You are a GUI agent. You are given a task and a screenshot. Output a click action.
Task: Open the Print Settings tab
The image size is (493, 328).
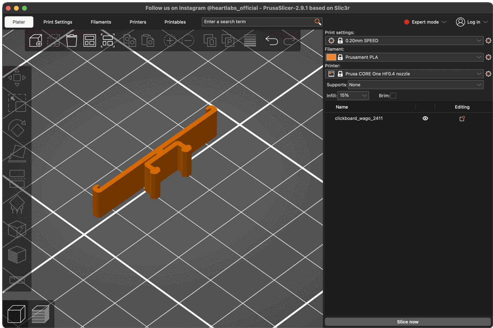pyautogui.click(x=58, y=22)
